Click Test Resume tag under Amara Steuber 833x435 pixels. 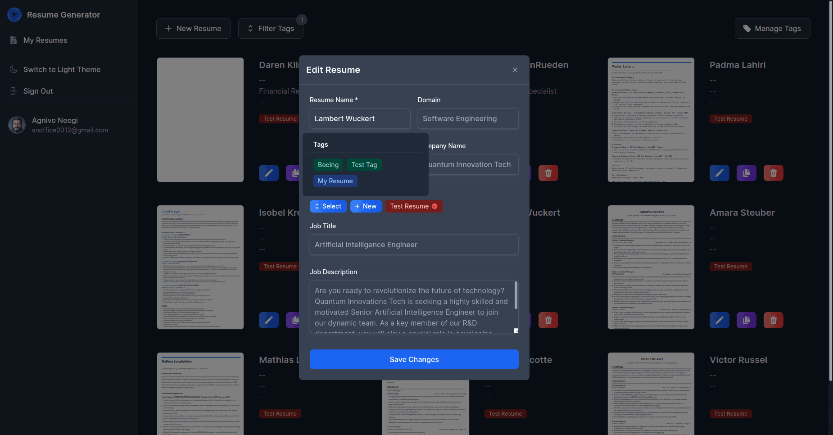click(731, 267)
